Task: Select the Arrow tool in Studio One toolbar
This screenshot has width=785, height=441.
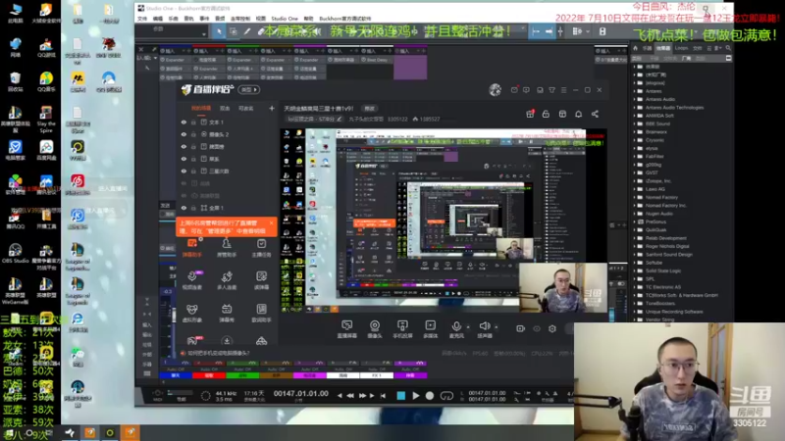Action: (x=219, y=31)
